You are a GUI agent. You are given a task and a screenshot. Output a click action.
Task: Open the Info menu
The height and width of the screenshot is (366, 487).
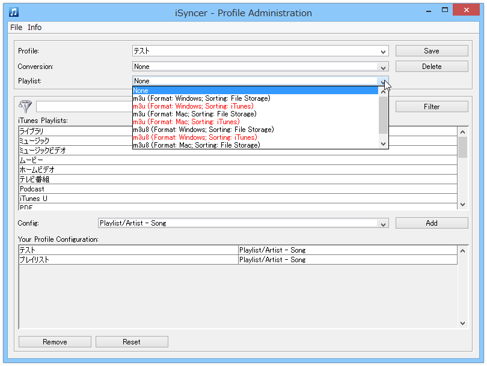[x=34, y=27]
